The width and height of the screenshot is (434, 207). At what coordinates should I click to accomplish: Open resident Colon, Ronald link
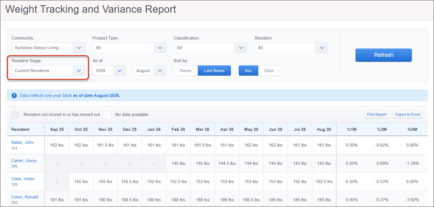click(25, 197)
